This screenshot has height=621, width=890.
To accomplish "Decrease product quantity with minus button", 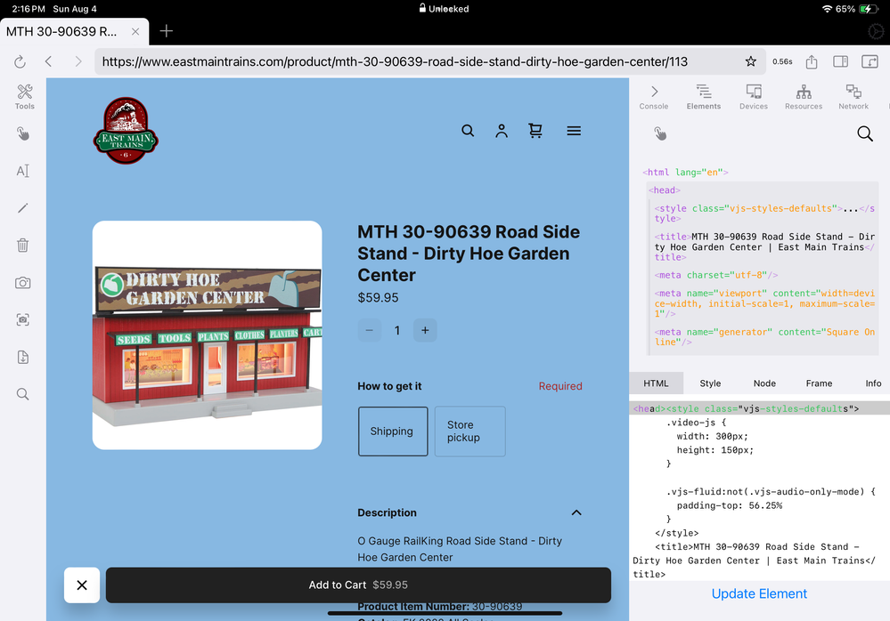I will click(x=370, y=330).
